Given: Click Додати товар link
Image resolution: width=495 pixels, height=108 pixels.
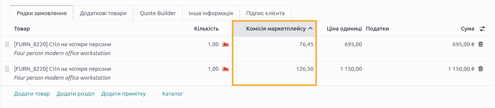Looking at the screenshot, I should (x=32, y=94).
